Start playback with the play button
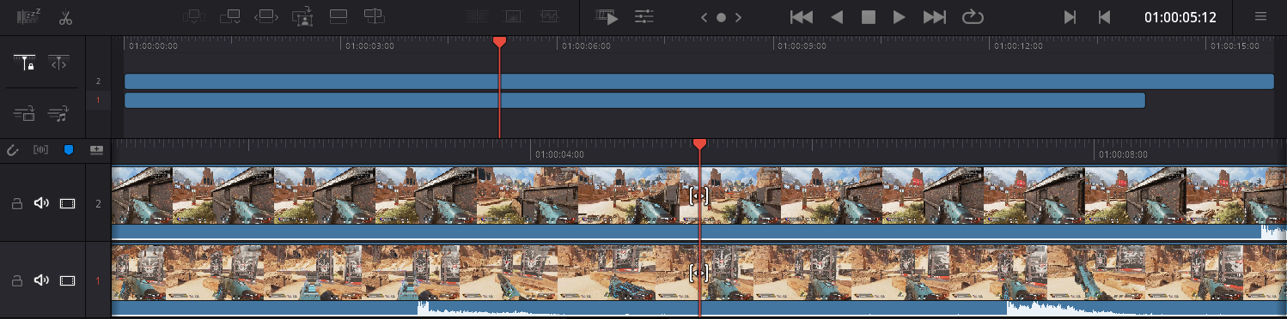The height and width of the screenshot is (319, 1287). coord(900,17)
